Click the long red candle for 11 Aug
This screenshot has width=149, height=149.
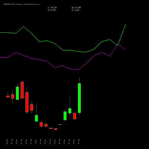click(27, 102)
